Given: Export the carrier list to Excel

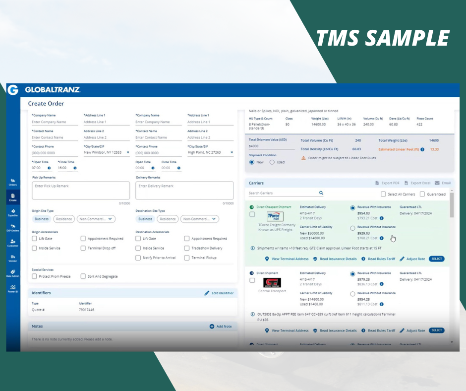Looking at the screenshot, I should (x=417, y=183).
